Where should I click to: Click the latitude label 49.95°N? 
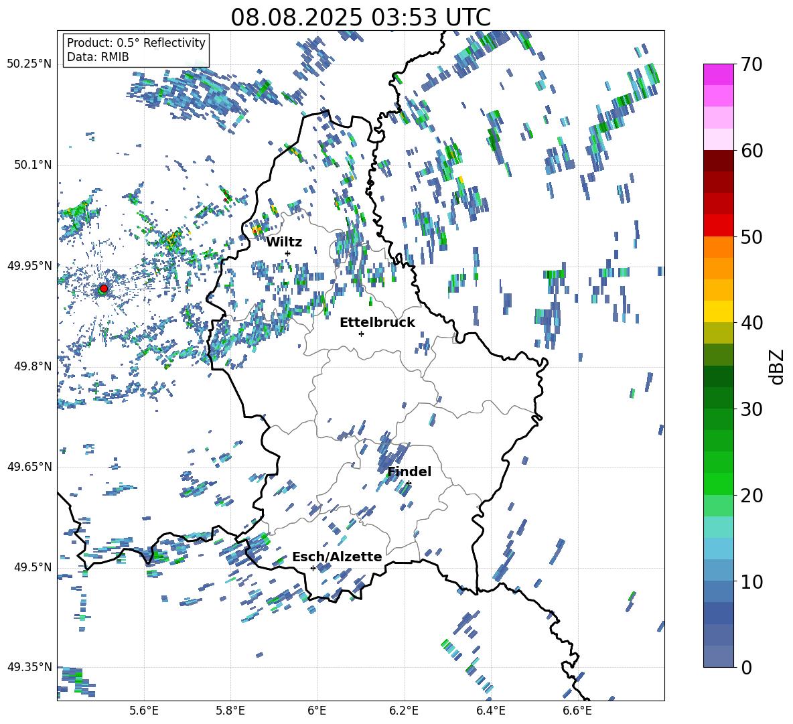pos(29,265)
